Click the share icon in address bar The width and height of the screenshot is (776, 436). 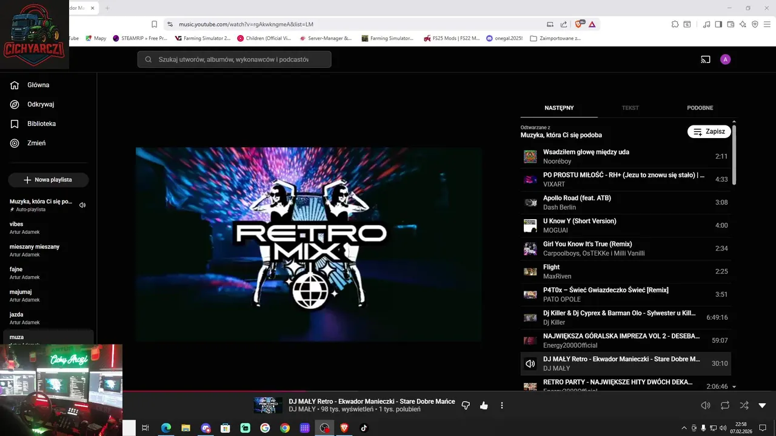(564, 24)
